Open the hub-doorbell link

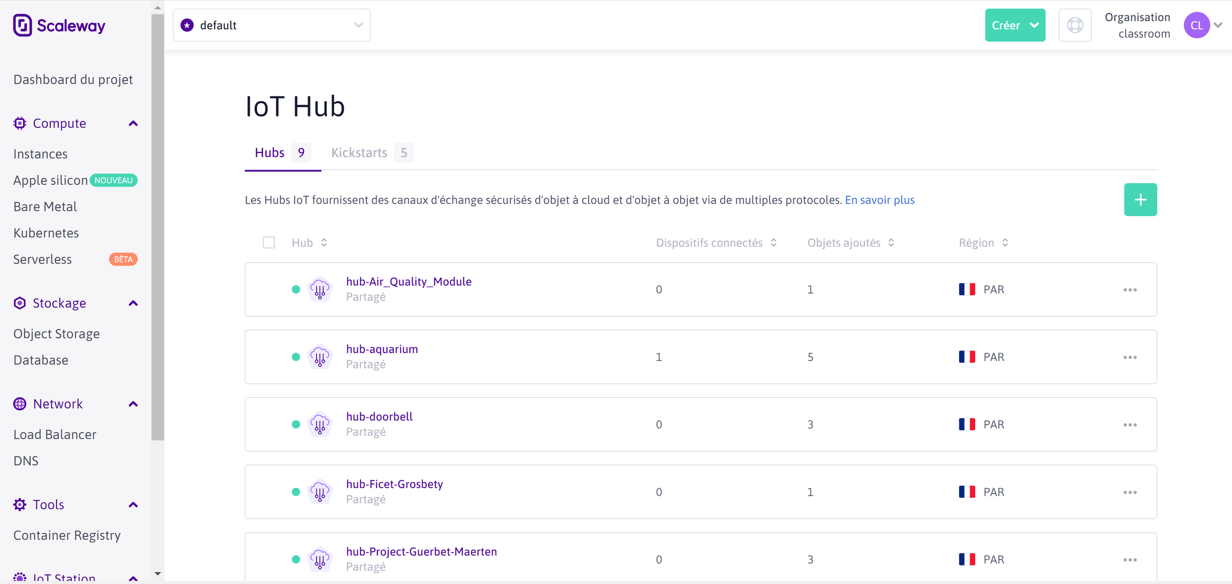point(379,416)
